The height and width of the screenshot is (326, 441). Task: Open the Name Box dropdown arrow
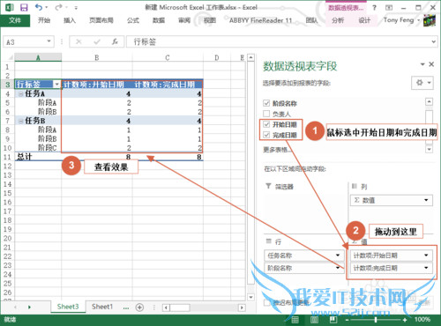coord(49,41)
